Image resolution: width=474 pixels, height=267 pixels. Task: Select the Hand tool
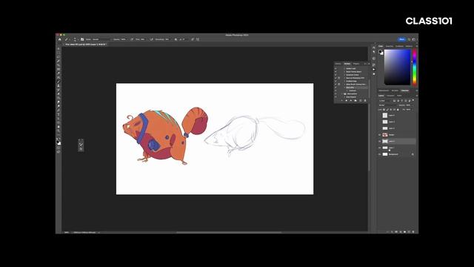(x=59, y=127)
